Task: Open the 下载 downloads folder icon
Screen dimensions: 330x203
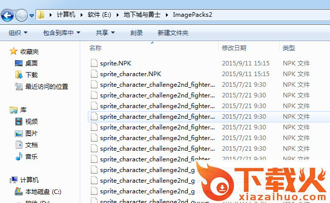Action: tap(19, 75)
